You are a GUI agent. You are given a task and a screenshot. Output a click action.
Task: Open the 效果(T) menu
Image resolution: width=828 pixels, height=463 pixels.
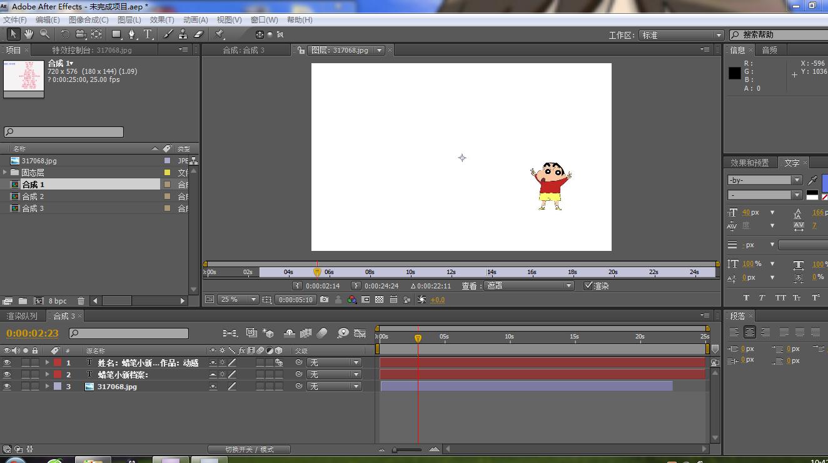click(x=162, y=19)
